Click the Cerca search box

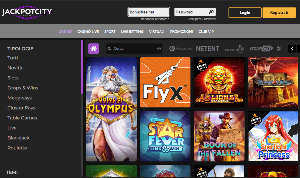pyautogui.click(x=134, y=49)
